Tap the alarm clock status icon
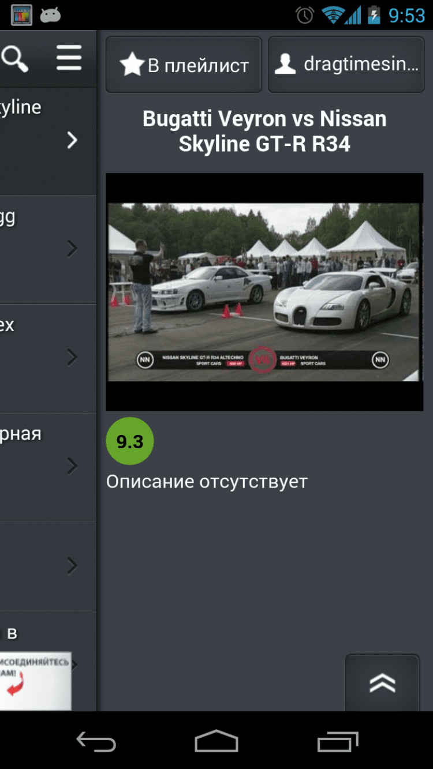The height and width of the screenshot is (769, 433). (305, 16)
